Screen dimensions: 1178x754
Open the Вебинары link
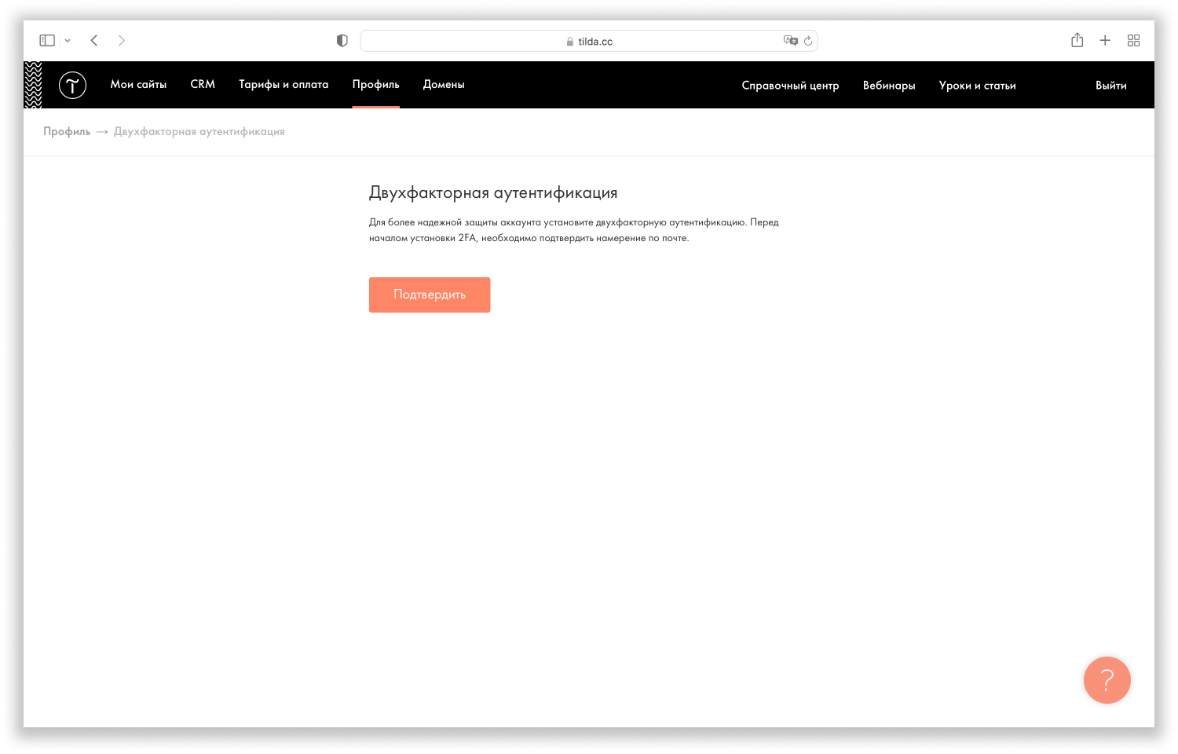(x=889, y=85)
